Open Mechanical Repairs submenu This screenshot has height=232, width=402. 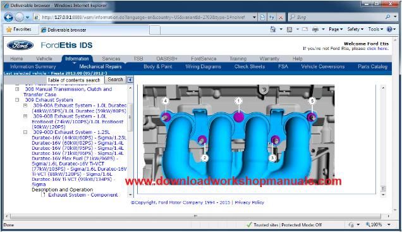click(x=100, y=66)
